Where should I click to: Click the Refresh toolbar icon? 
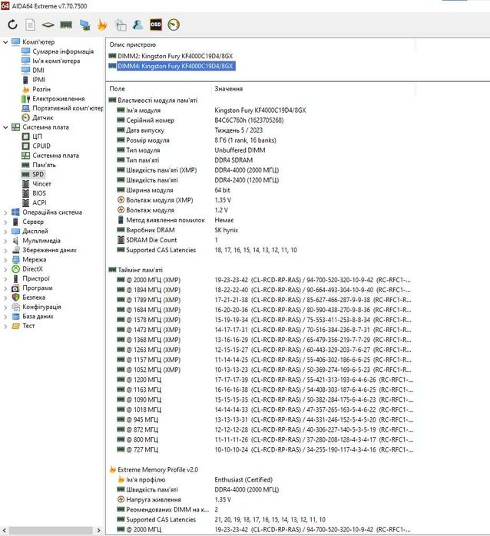pyautogui.click(x=12, y=25)
